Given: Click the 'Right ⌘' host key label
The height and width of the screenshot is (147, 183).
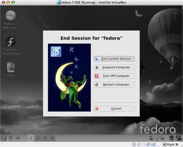Looking at the screenshot, I should click(x=172, y=145).
